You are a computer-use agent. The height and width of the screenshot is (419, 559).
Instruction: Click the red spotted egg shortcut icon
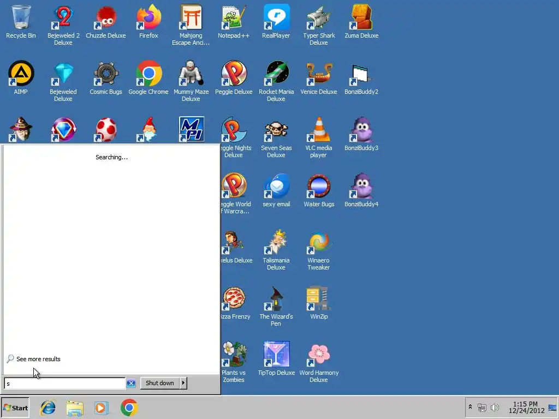[x=106, y=129]
